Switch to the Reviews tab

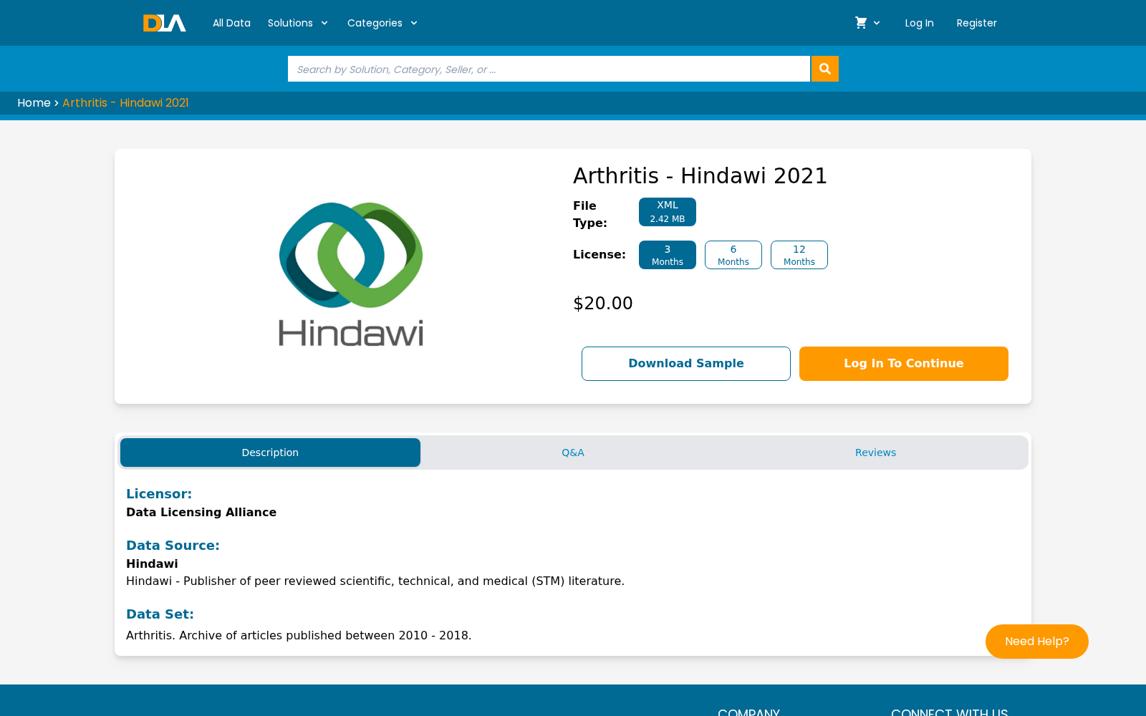(875, 453)
